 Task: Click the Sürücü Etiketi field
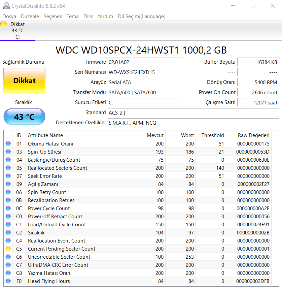point(145,102)
